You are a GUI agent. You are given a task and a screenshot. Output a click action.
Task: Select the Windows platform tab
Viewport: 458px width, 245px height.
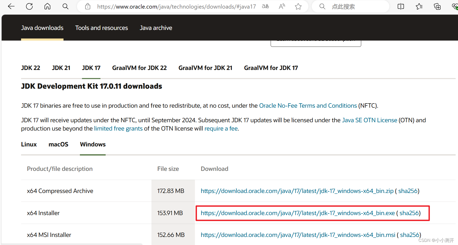coord(93,144)
